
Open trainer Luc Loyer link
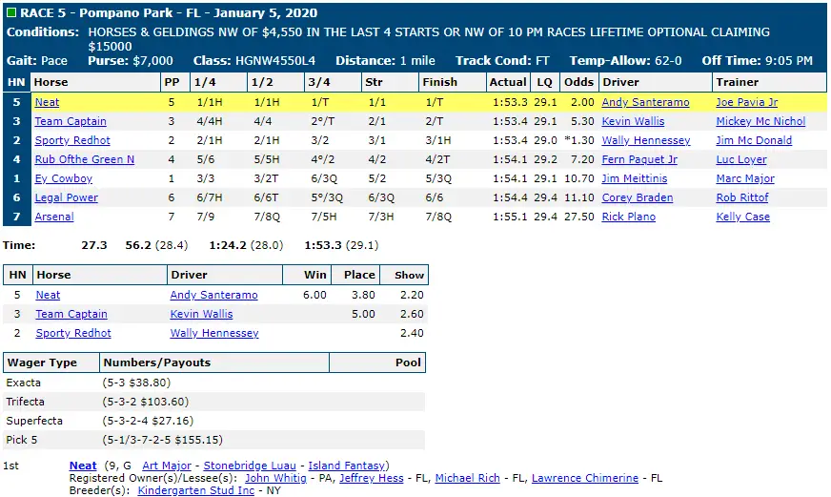(x=741, y=159)
